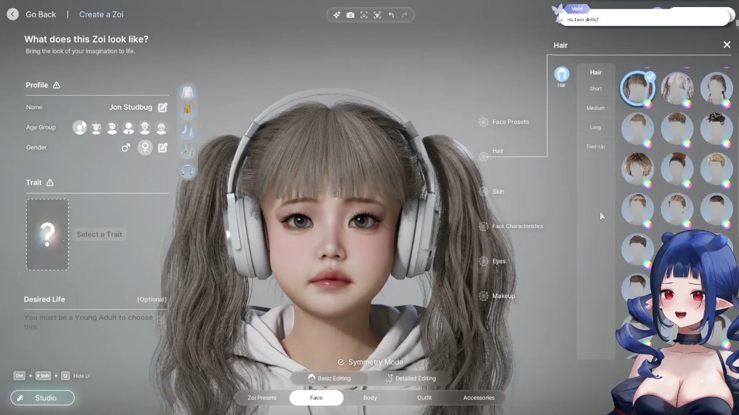This screenshot has height=415, width=739.
Task: Select the male gender symbol
Action: 126,147
